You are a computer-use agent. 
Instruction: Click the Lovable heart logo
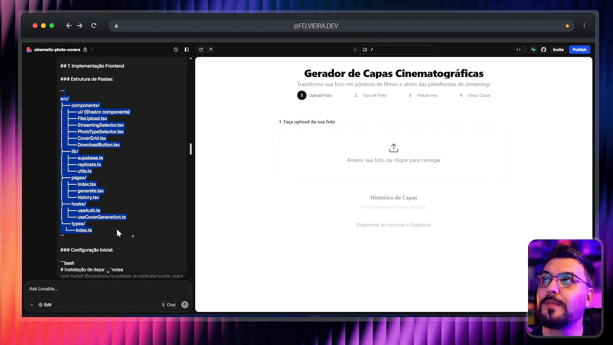[x=29, y=50]
